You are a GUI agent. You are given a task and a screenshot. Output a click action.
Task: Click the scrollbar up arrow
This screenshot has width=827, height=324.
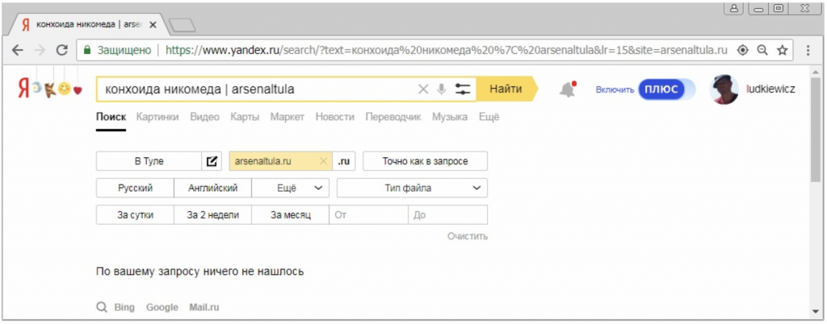[816, 71]
